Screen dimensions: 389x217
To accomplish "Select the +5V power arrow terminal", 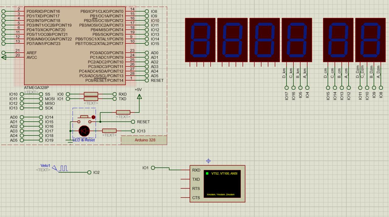I will pos(139,97).
